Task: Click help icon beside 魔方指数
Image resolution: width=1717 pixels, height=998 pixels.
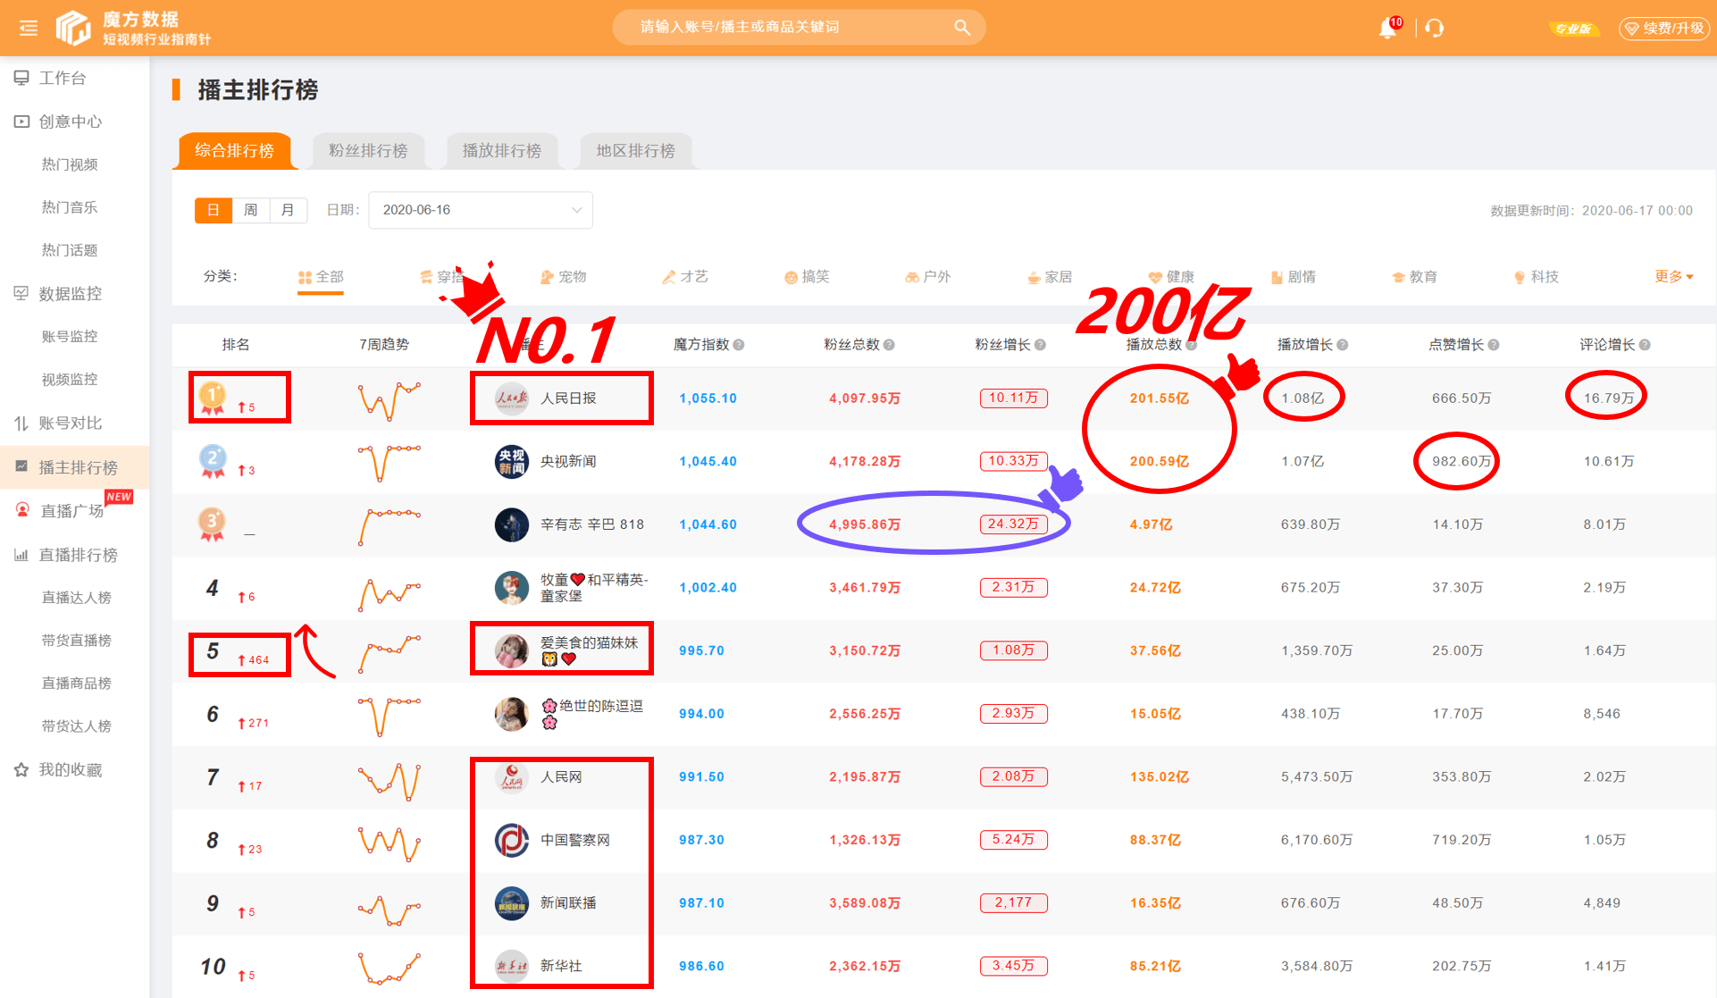Action: [739, 345]
